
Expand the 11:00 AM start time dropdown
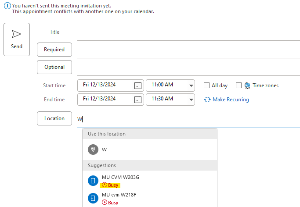pos(191,86)
